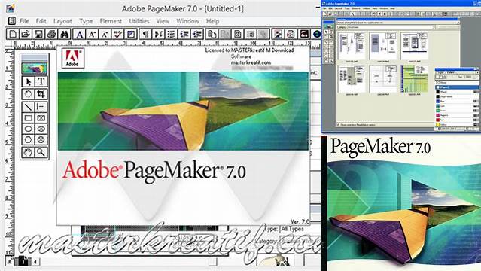Viewport: 481px width, 271px height.
Task: Click the Open folder toolbar icon
Action: pos(26,34)
